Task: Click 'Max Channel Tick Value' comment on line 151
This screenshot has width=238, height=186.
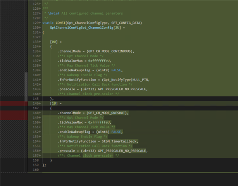Action: tap(88, 127)
